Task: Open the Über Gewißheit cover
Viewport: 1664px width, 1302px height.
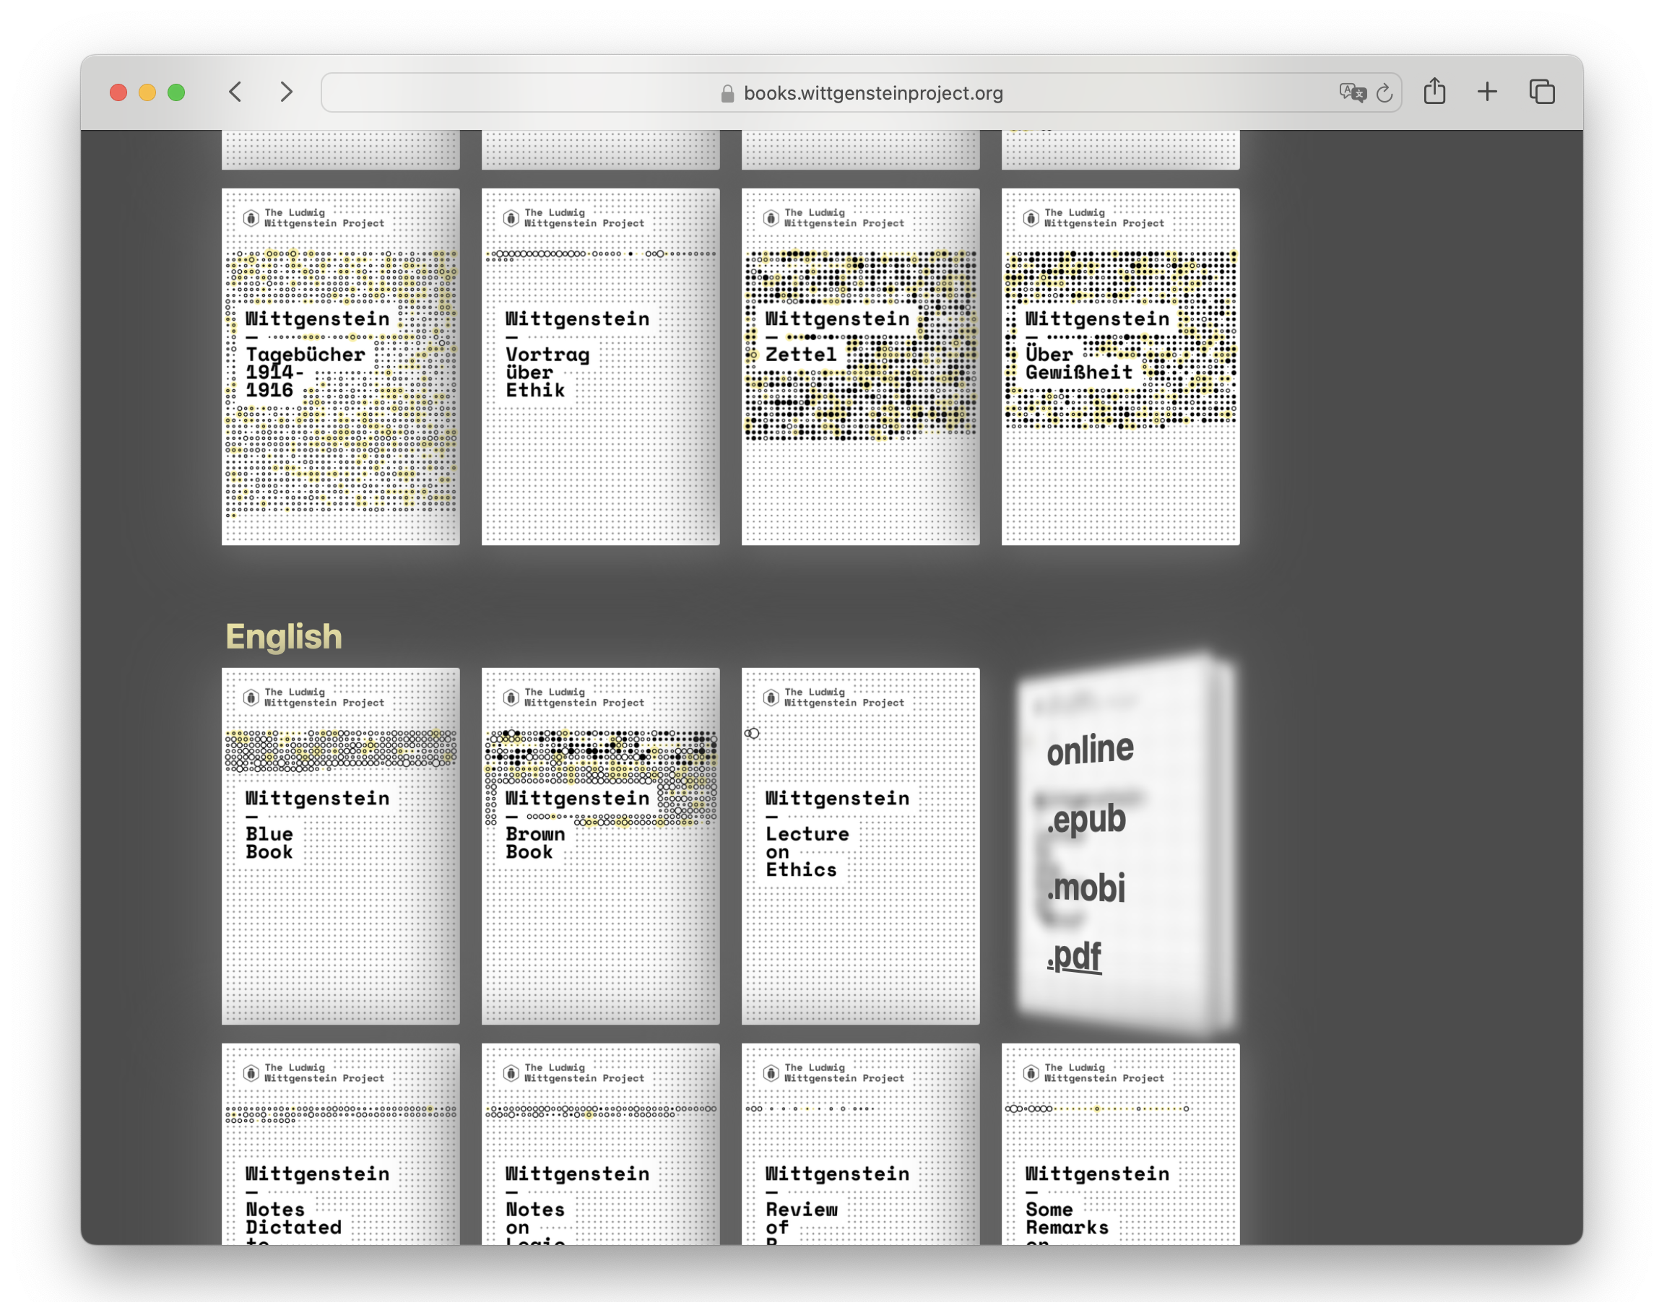Action: coord(1119,366)
